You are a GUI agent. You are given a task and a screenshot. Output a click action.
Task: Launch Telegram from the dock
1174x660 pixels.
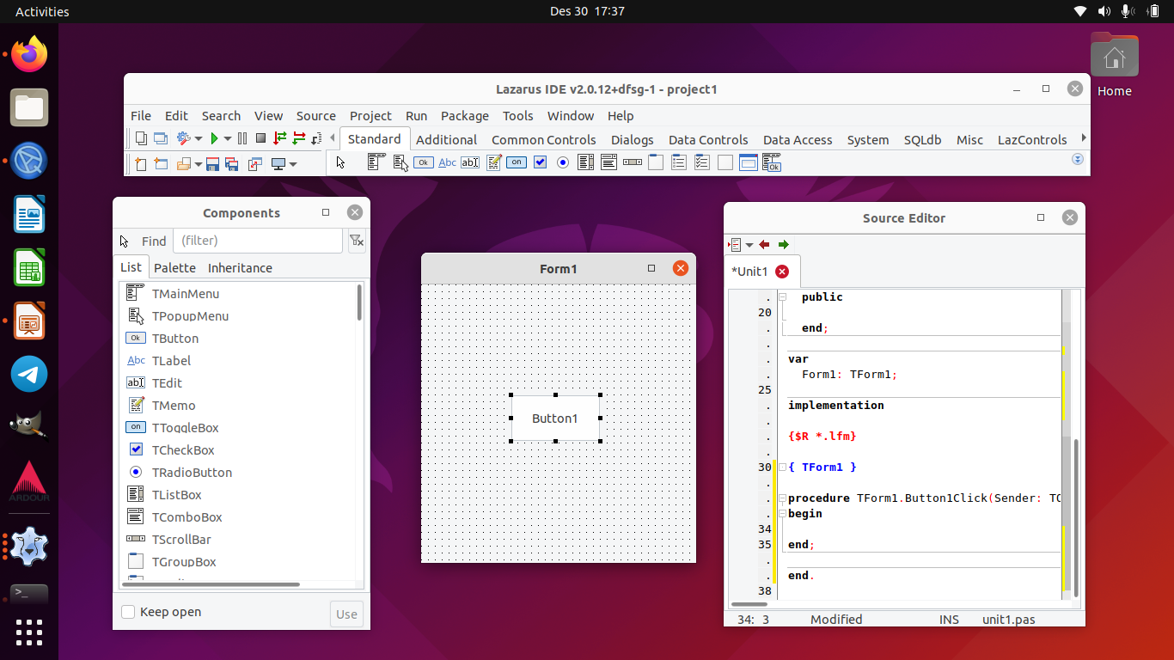[29, 374]
